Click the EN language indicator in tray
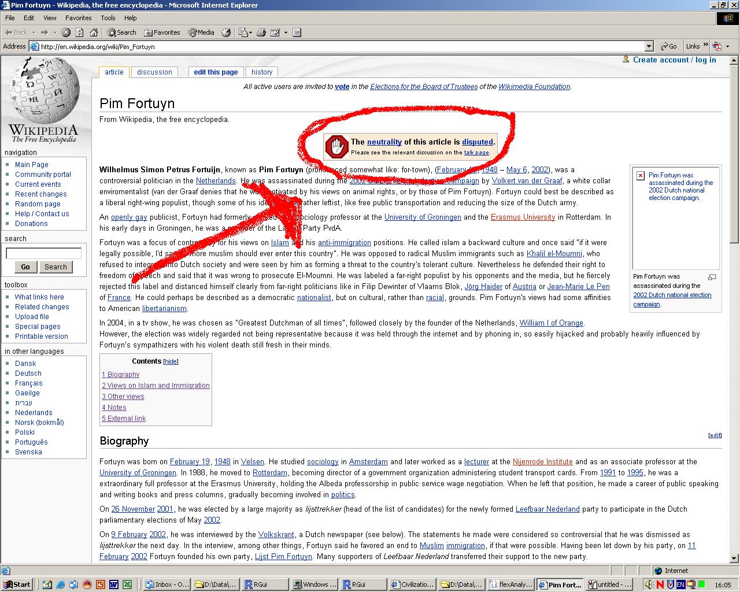740x592 pixels. click(x=680, y=584)
